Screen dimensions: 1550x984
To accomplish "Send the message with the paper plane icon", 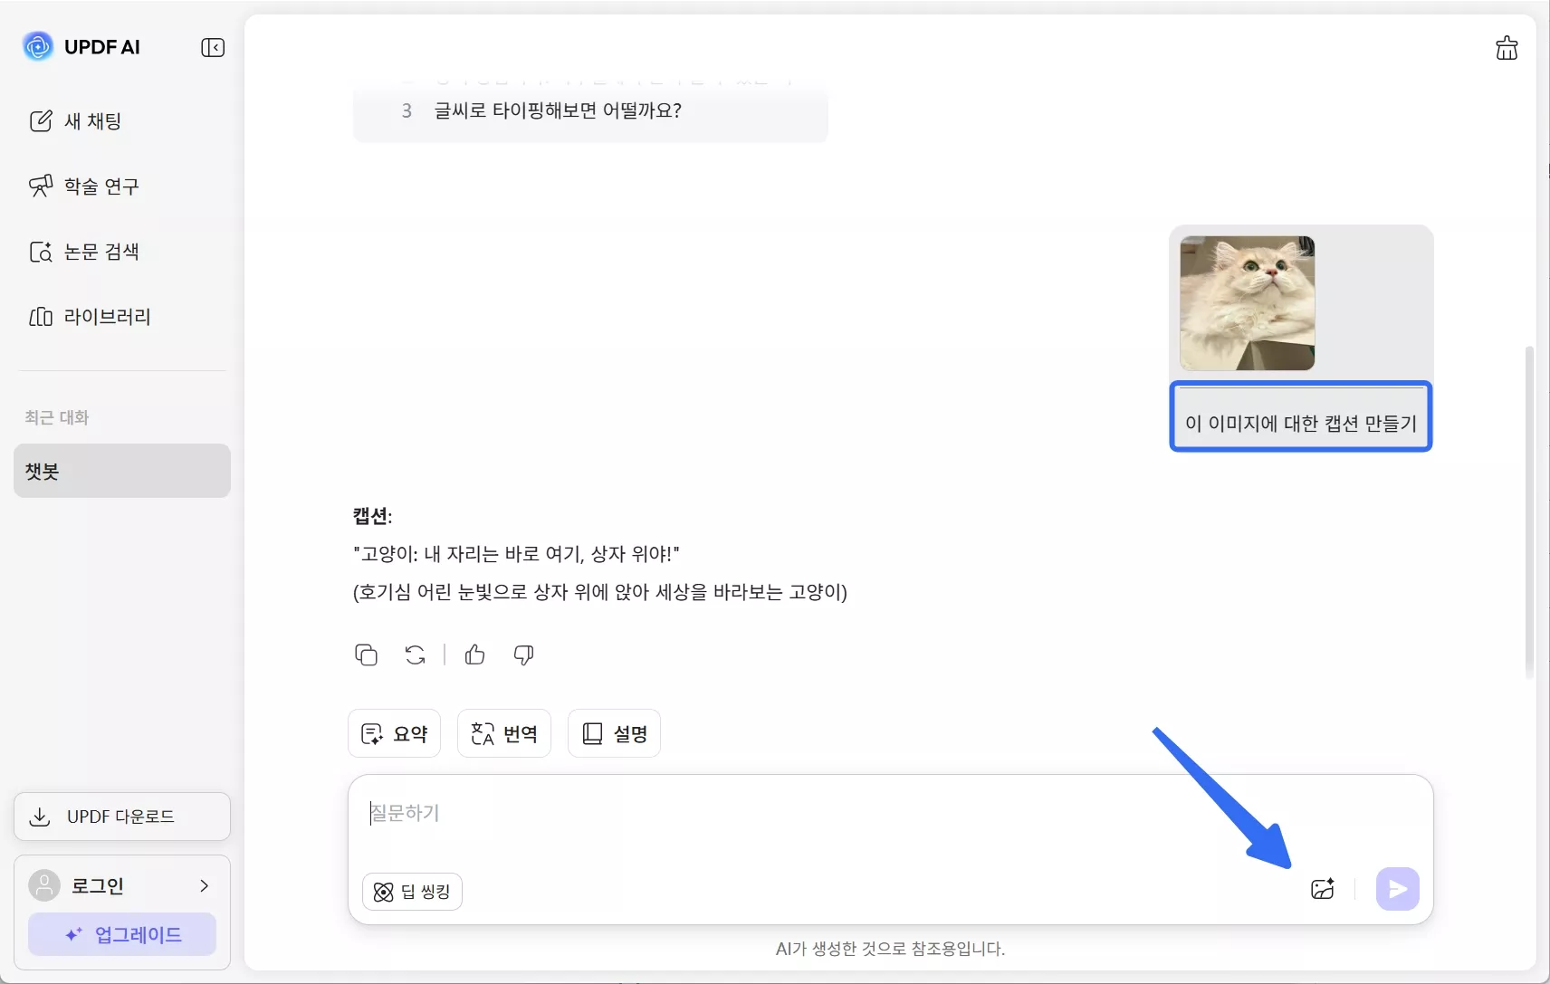I will click(x=1395, y=889).
